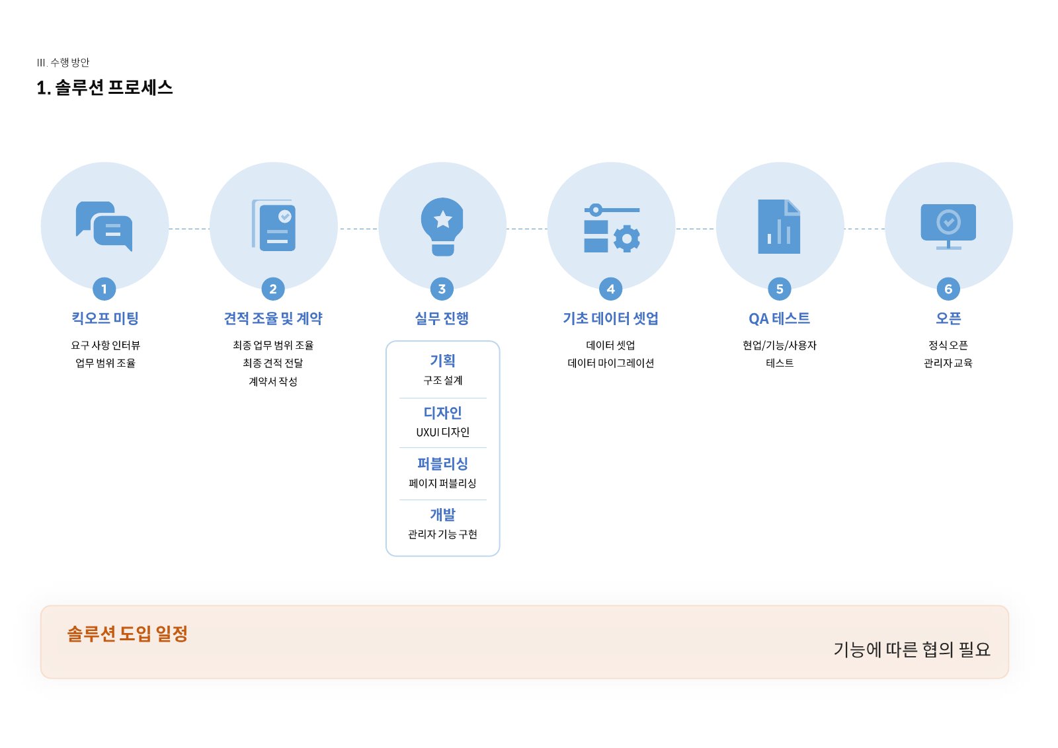Click the '관리자 기능 구현' text
Screen dimensions: 1058x748
coord(442,535)
